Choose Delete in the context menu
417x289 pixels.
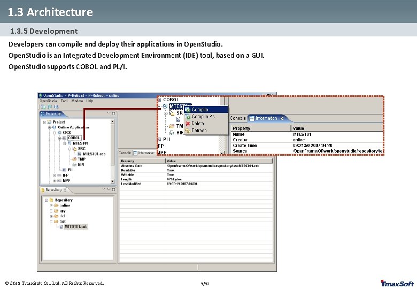click(x=206, y=124)
